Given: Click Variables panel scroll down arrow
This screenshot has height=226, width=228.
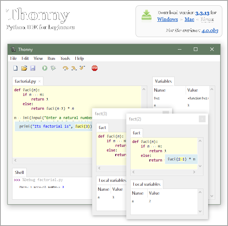Looking at the screenshot, I should [212, 196].
